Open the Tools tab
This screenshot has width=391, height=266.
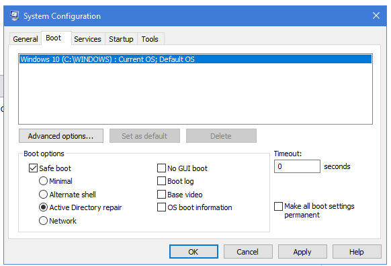point(150,39)
